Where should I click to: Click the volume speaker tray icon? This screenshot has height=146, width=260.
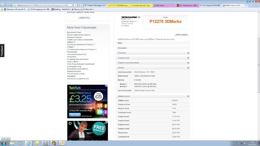tap(245, 143)
